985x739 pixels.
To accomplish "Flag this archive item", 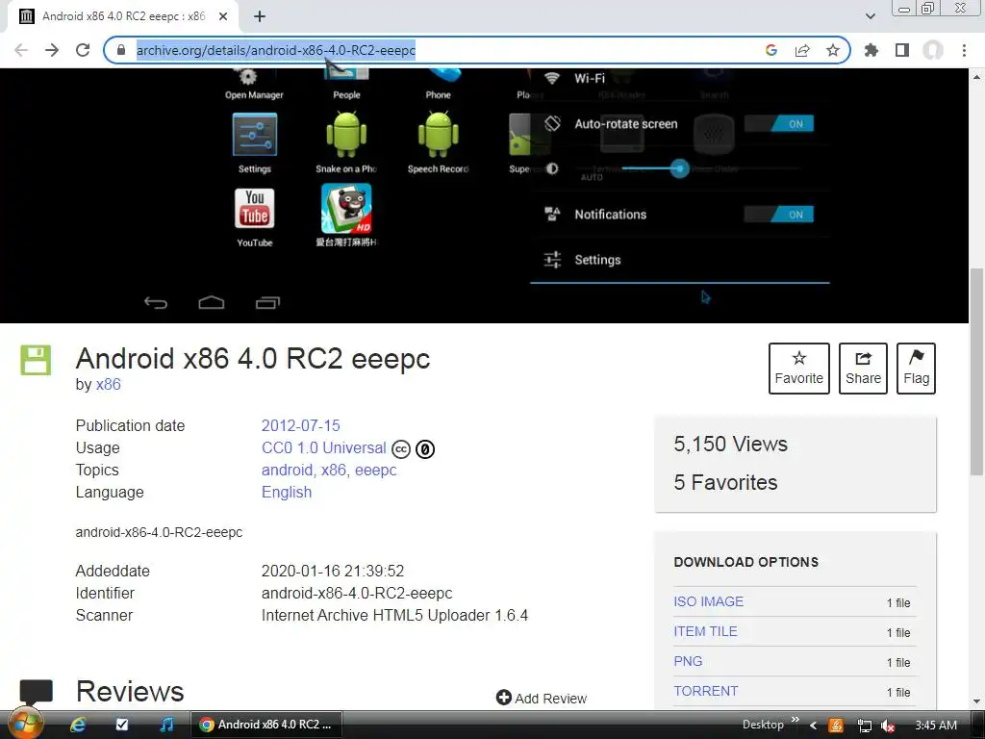I will (x=916, y=369).
